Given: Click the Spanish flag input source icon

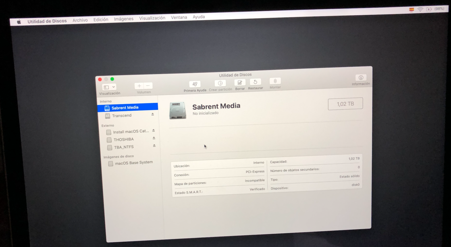Looking at the screenshot, I should tap(412, 10).
